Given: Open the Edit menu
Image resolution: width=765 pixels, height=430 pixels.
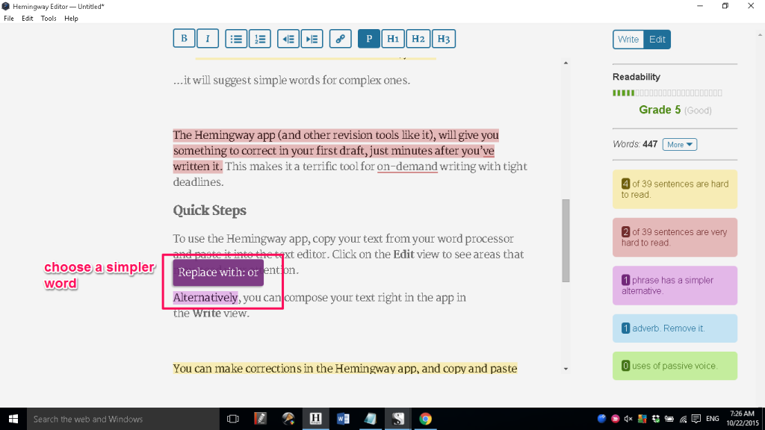Looking at the screenshot, I should coord(28,19).
